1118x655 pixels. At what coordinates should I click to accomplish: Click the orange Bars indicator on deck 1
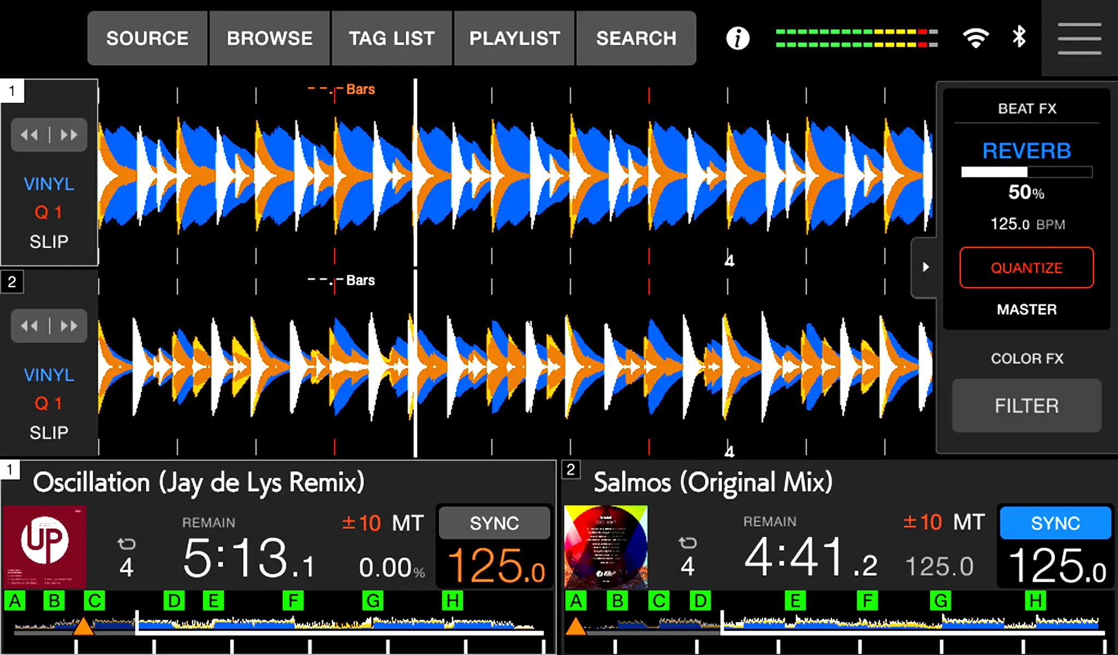point(341,89)
